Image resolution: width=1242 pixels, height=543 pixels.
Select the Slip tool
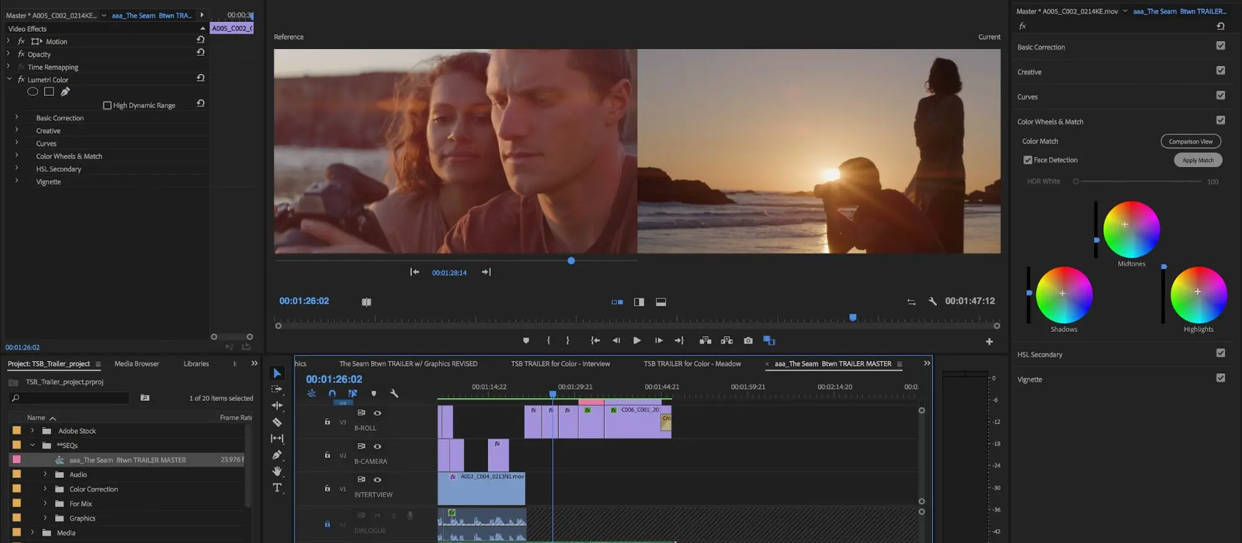click(x=277, y=438)
